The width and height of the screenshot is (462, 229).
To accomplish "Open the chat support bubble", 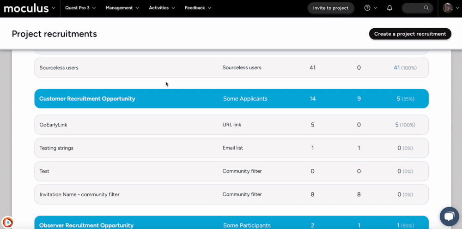I will pos(449,216).
